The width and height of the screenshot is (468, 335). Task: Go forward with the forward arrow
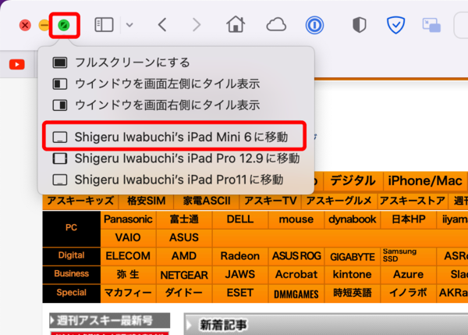[197, 25]
